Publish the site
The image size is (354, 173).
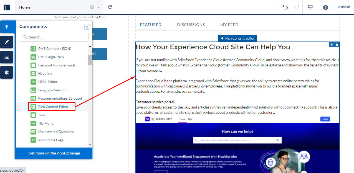(x=344, y=7)
